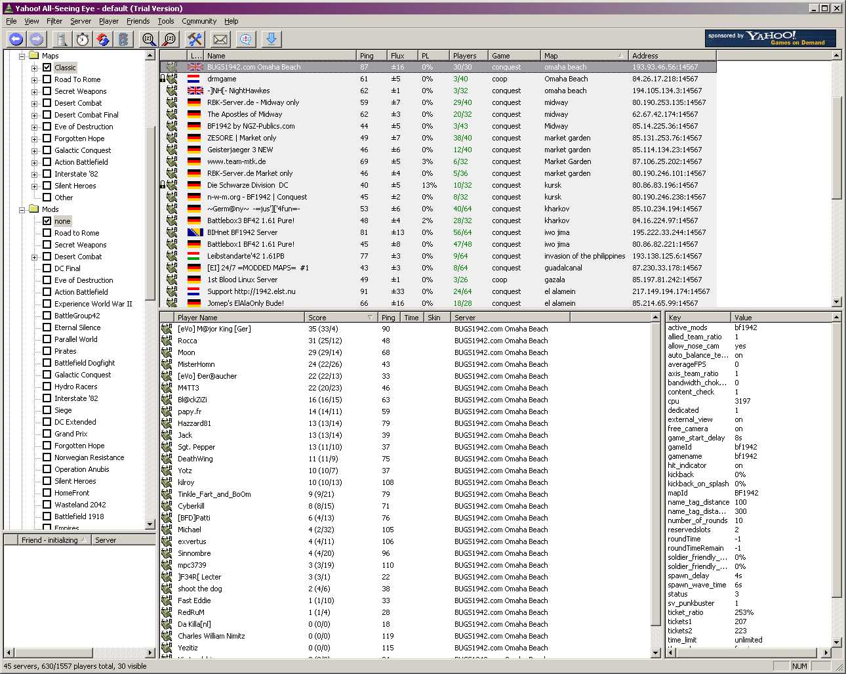Image resolution: width=846 pixels, height=674 pixels.
Task: Click the Bosnian flag beside BIHnet server
Action: (x=195, y=232)
